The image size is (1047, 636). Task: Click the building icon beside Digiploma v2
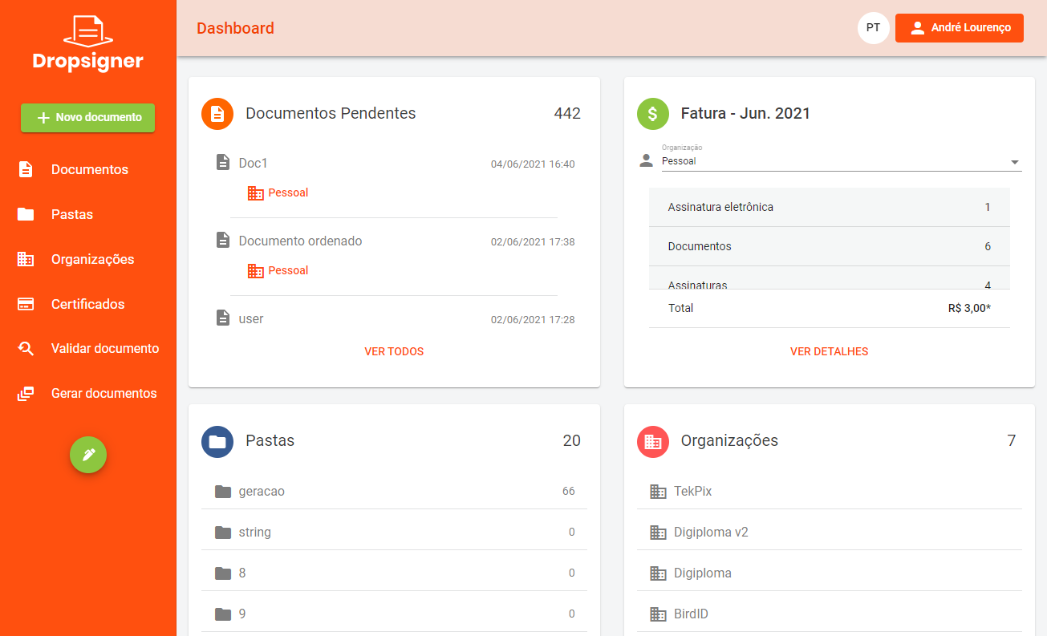pyautogui.click(x=658, y=533)
